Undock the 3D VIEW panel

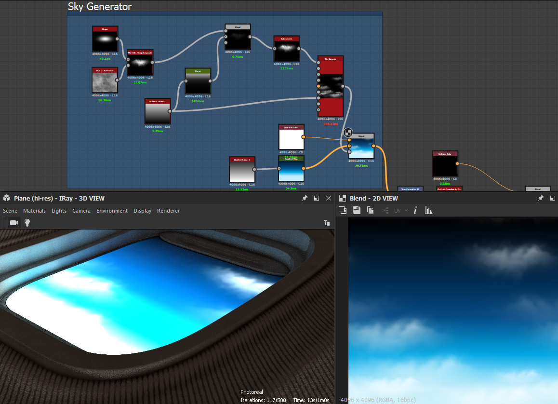(316, 198)
